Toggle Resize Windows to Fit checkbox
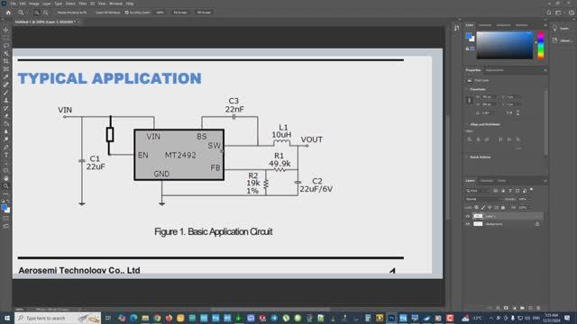This screenshot has width=577, height=324. 55,13
